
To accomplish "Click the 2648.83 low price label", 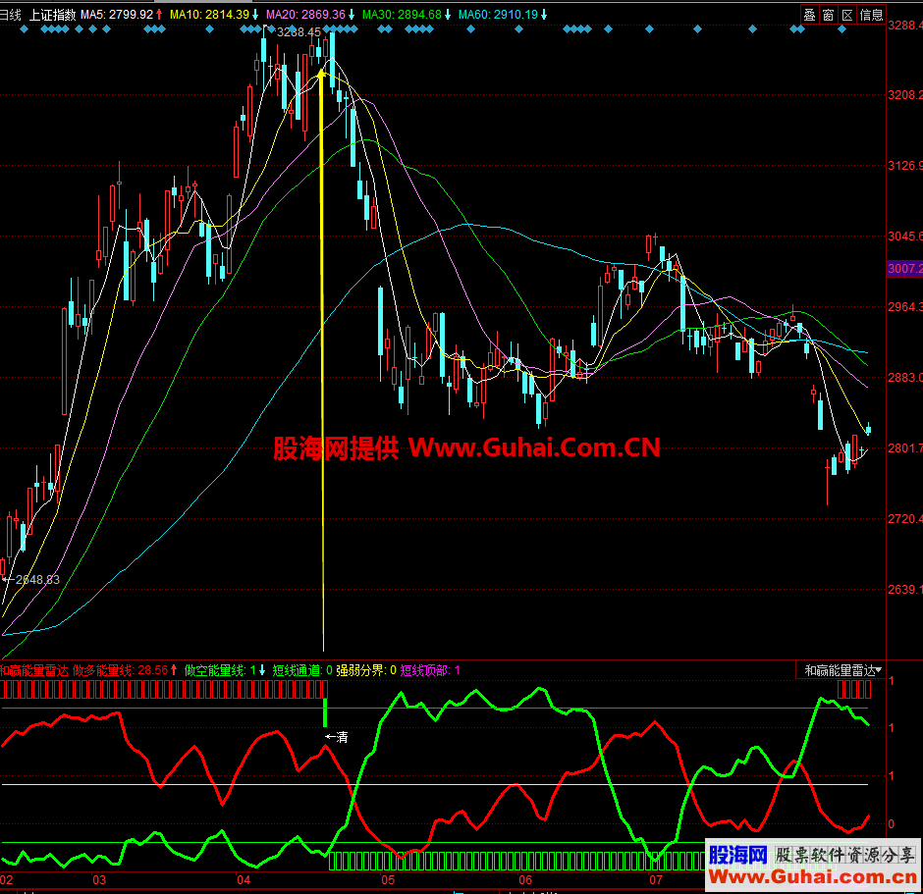I will (x=33, y=580).
